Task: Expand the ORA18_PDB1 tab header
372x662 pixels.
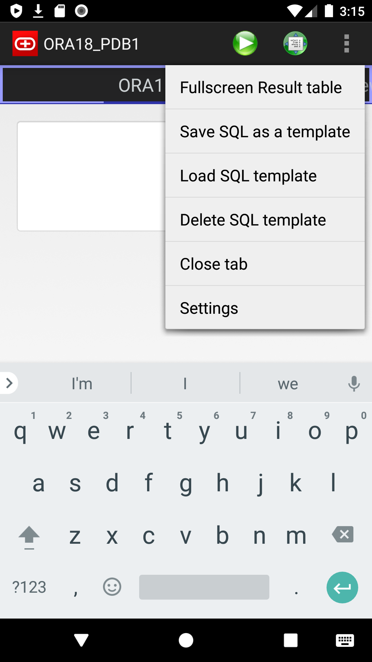Action: click(x=83, y=85)
